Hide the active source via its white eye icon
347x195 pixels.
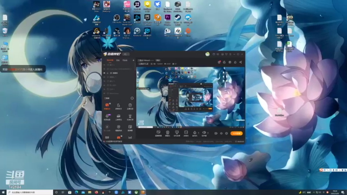pos(105,73)
